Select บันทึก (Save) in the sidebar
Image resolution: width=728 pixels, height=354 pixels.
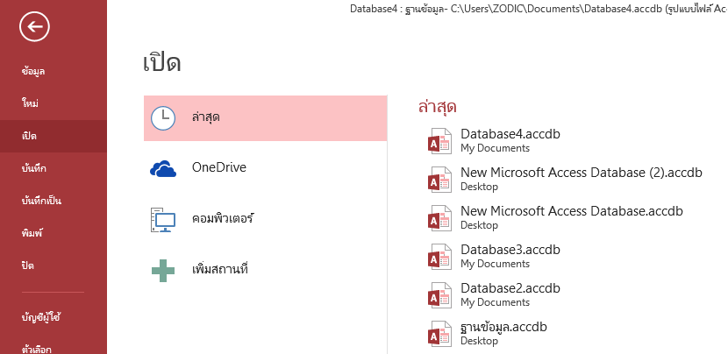pyautogui.click(x=33, y=168)
